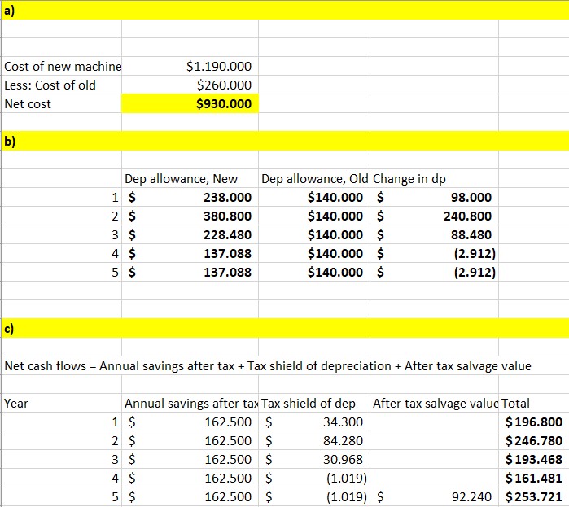This screenshot has height=507, width=569.
Task: Select the 380.800 new depreciation cell
Action: (189, 216)
